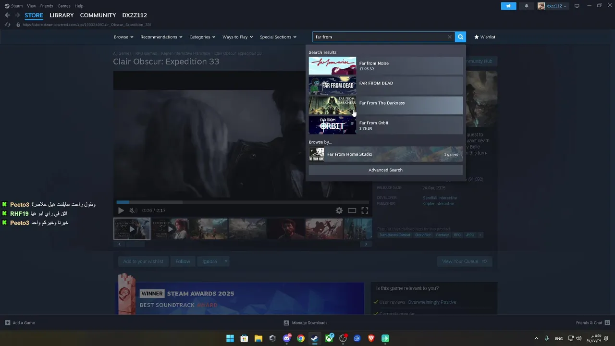Open the dxzz112 account dropdown
This screenshot has width=615, height=346.
(x=553, y=6)
